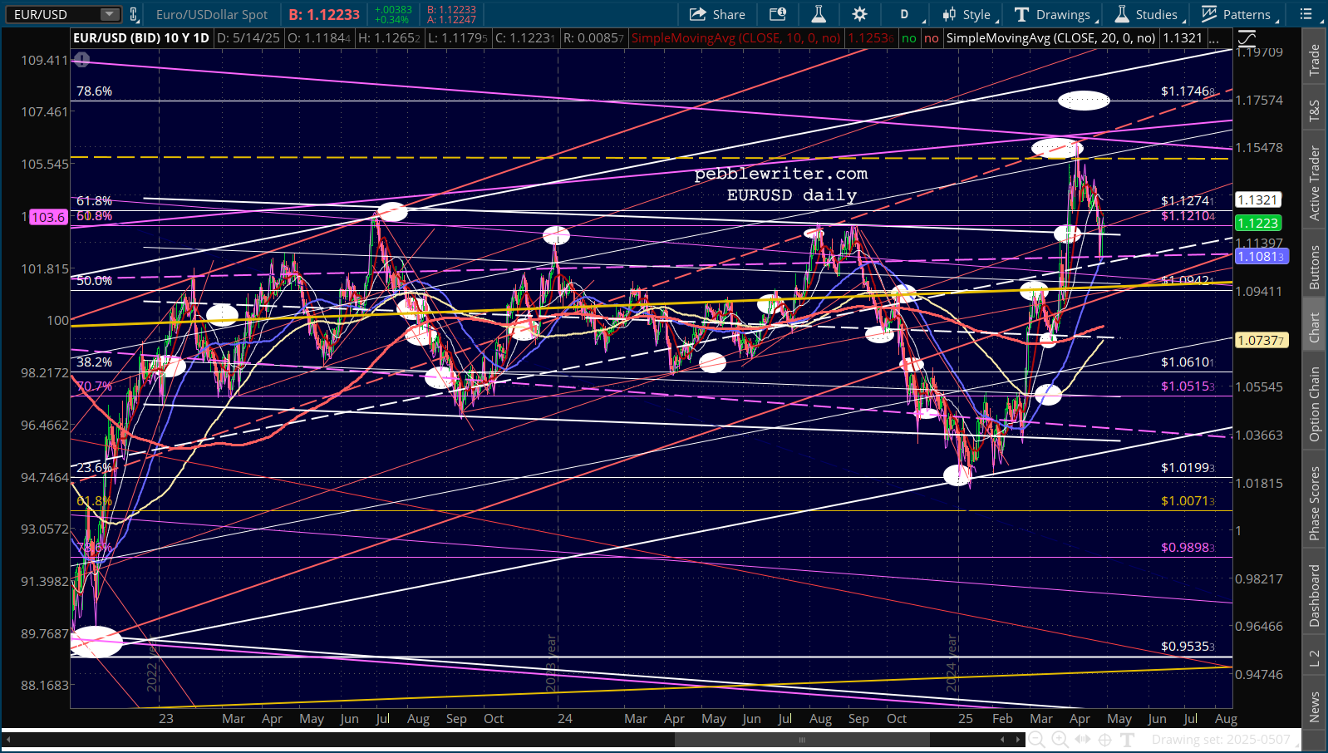This screenshot has height=753, width=1328.
Task: Click the bid price B: 1.12233
Action: tap(325, 14)
